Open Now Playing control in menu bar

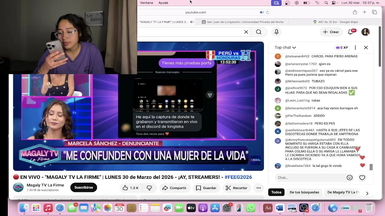click(x=297, y=3)
